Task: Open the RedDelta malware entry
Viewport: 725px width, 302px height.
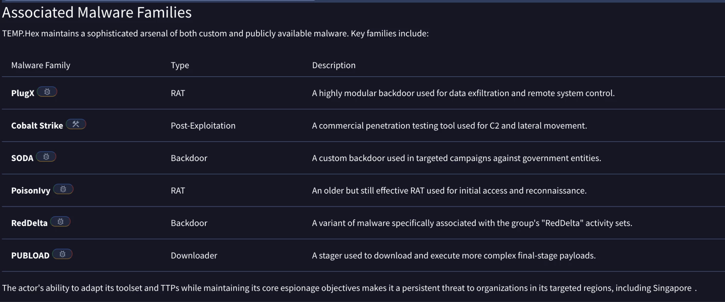Action: click(29, 223)
